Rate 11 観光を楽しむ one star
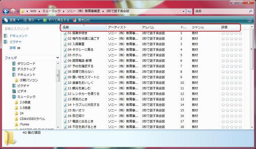 pyautogui.click(x=223, y=88)
